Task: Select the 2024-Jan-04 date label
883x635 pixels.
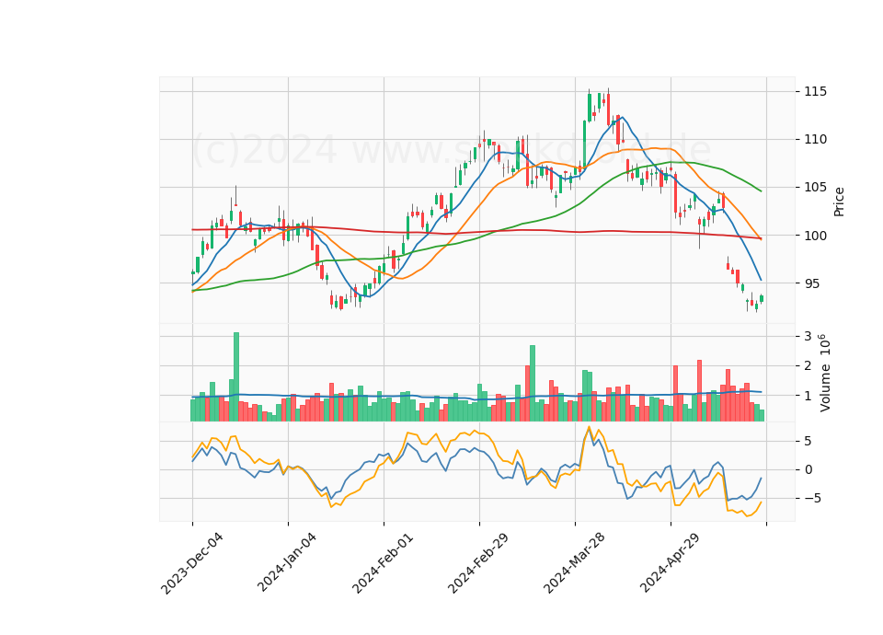Action: [x=287, y=563]
